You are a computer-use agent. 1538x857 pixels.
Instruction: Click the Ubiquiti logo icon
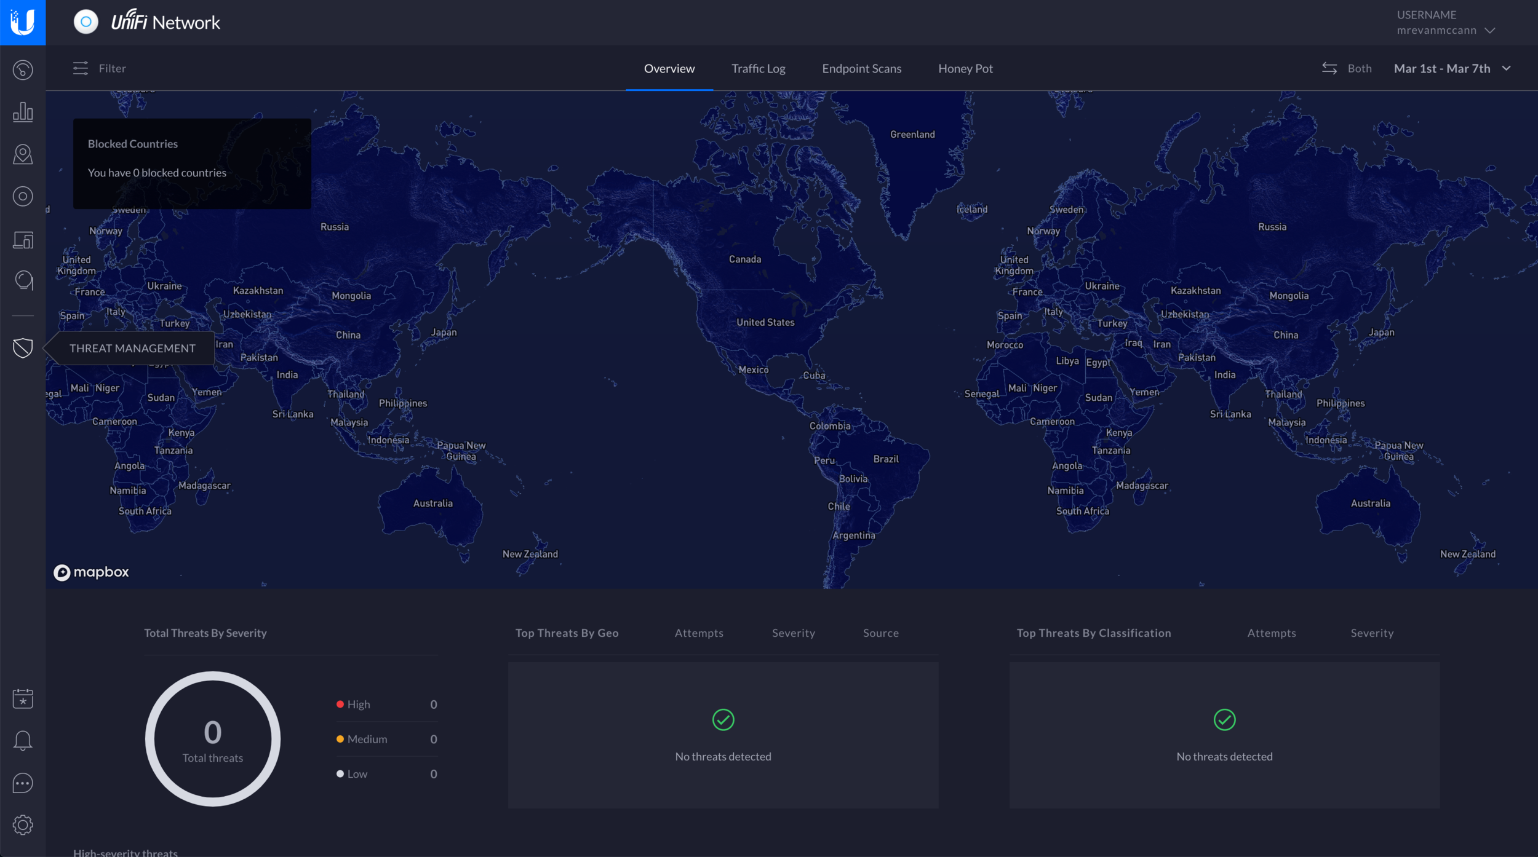point(23,23)
